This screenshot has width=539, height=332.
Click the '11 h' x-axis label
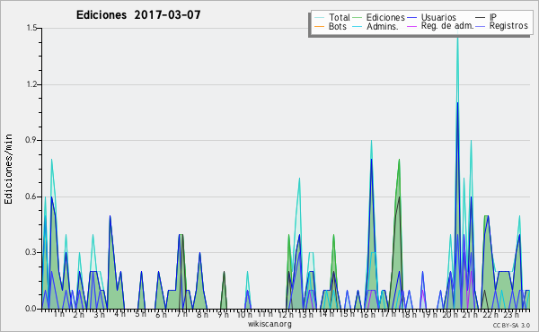click(265, 314)
